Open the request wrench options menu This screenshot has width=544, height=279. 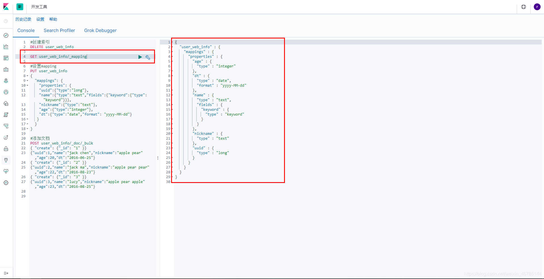pyautogui.click(x=148, y=57)
